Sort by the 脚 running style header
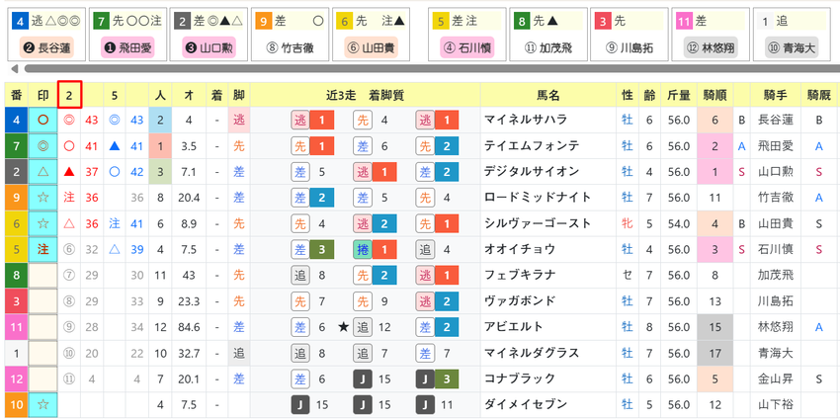 click(x=239, y=95)
